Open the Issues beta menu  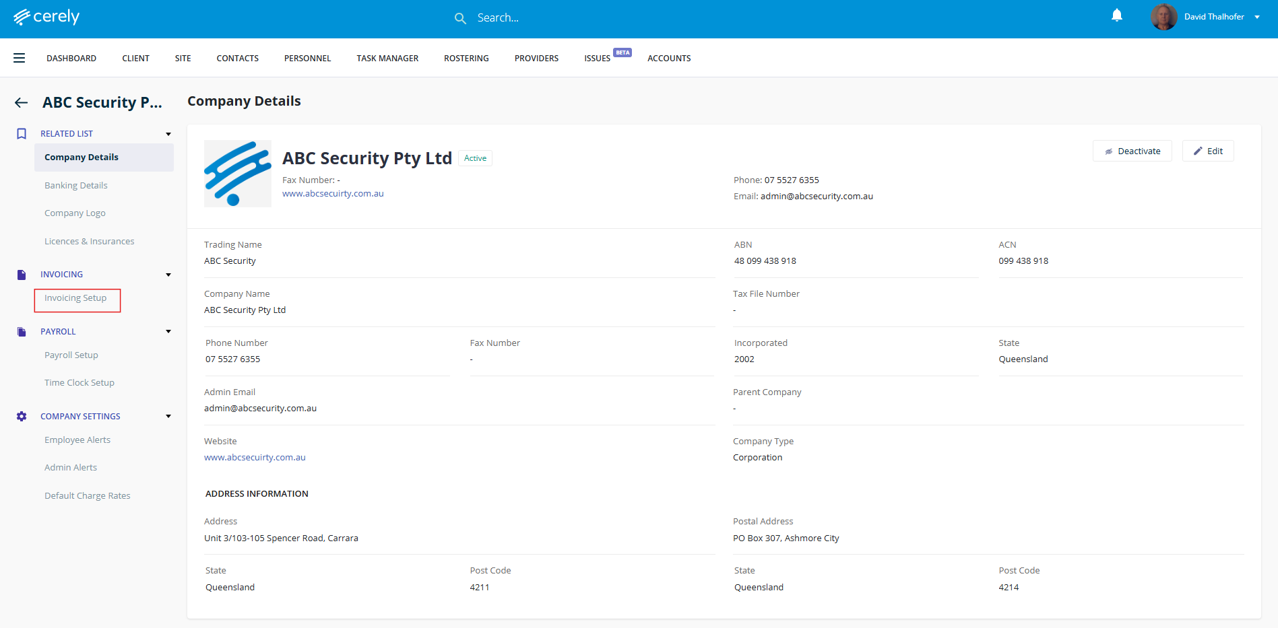click(x=598, y=59)
